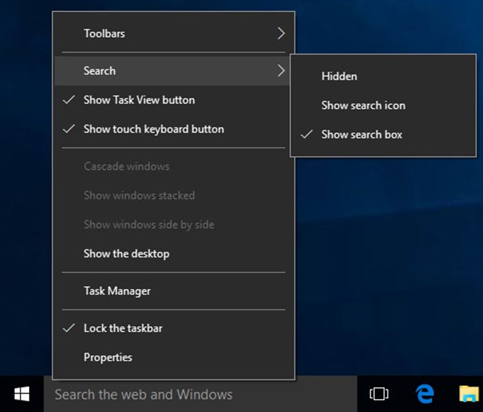Click Show windows stacked entry
This screenshot has width=483, height=412.
(138, 195)
